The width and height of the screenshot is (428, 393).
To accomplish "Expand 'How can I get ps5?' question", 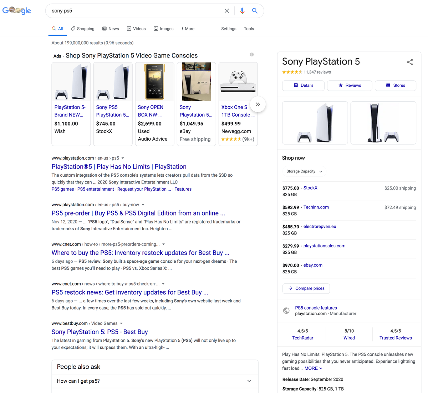I will [x=155, y=381].
